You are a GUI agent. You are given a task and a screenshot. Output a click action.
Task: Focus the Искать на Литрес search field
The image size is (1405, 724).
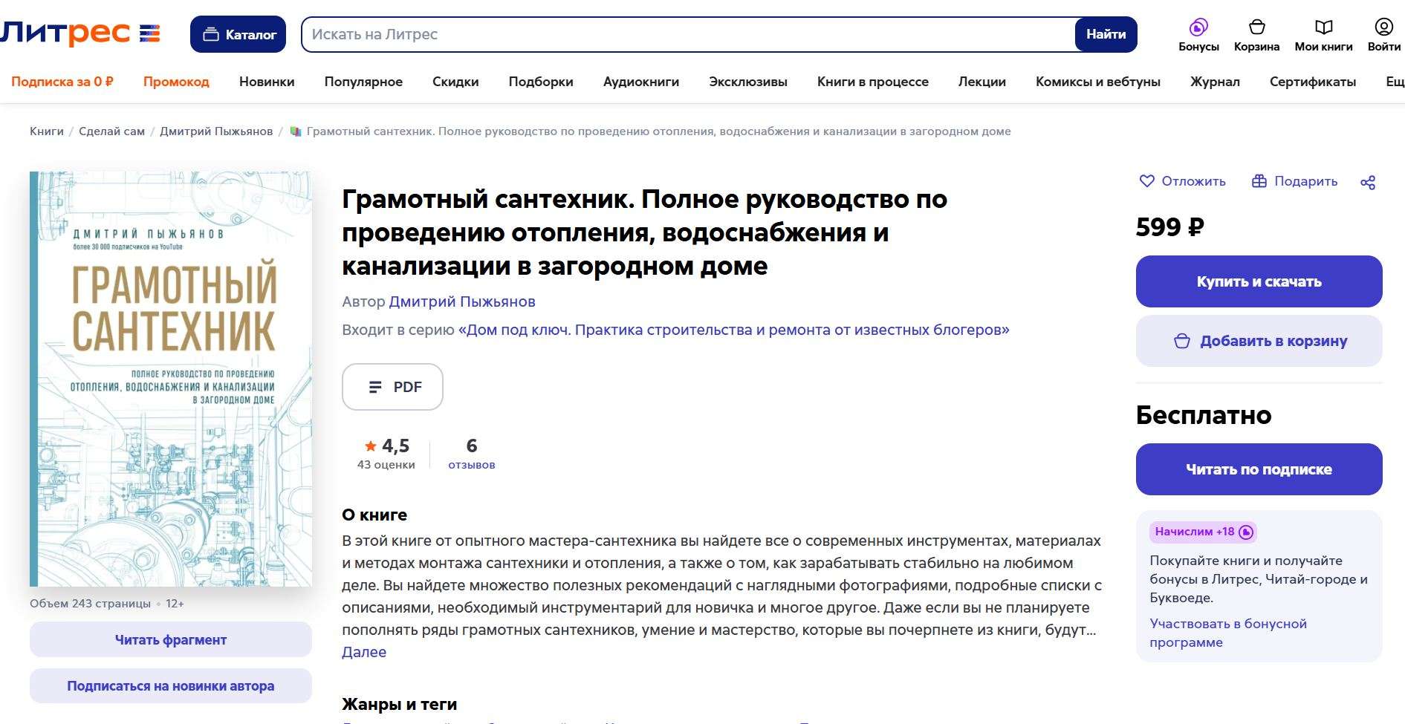689,34
